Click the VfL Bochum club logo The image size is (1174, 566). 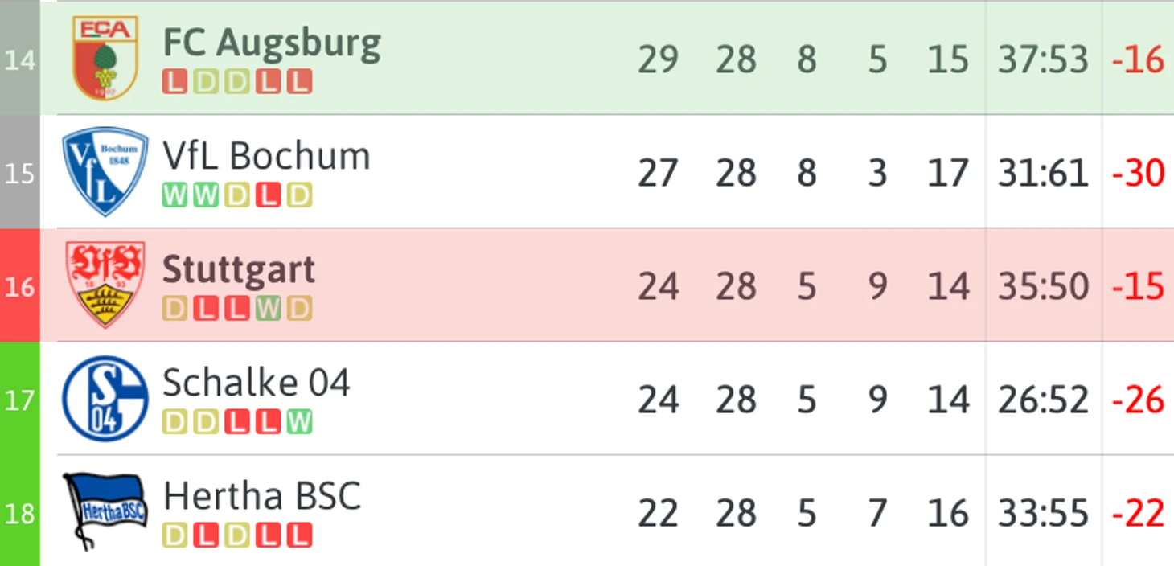105,171
